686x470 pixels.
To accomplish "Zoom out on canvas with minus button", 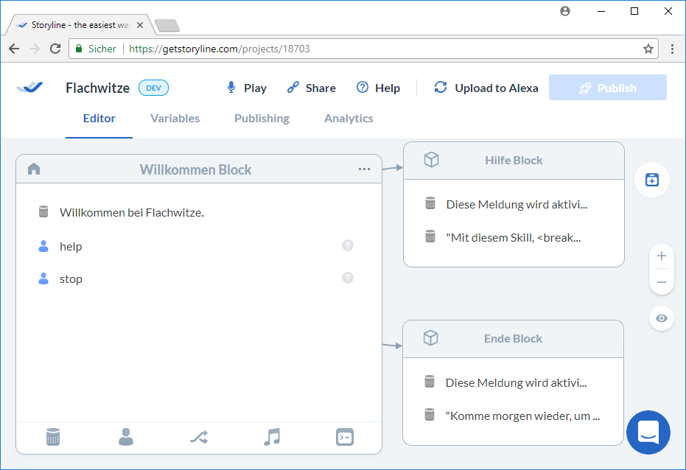I will tap(661, 282).
